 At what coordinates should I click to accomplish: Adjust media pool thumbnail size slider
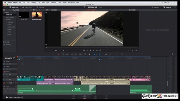click(x=24, y=10)
